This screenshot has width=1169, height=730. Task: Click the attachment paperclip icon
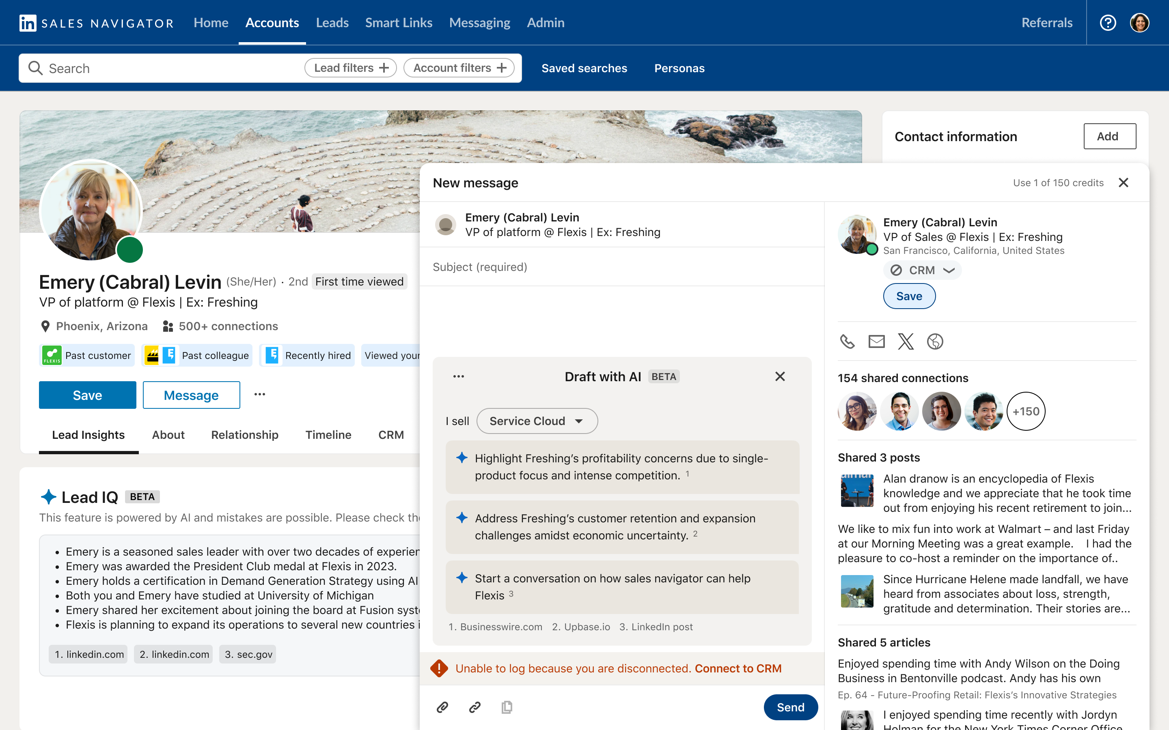point(442,707)
